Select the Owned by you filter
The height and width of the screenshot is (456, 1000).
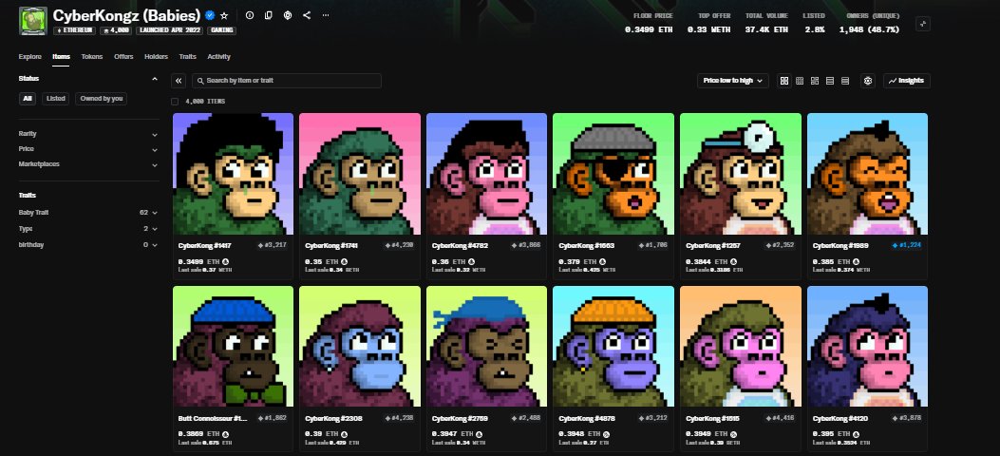102,99
